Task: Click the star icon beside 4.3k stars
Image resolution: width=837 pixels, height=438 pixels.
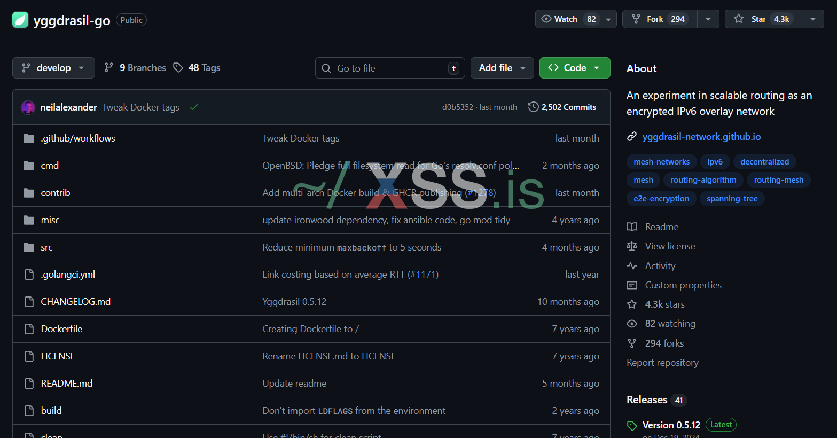Action: (x=632, y=304)
